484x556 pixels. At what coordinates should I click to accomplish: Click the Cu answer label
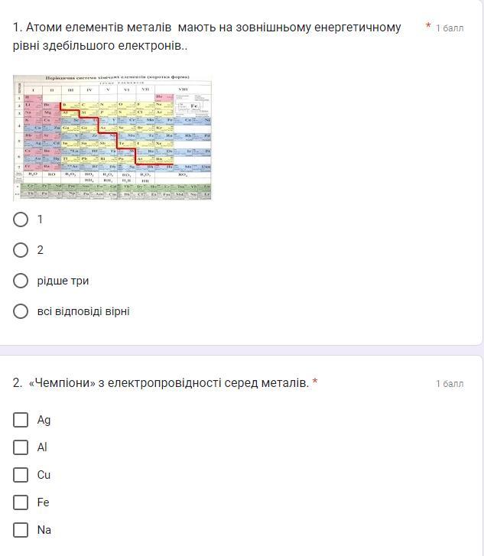point(44,475)
